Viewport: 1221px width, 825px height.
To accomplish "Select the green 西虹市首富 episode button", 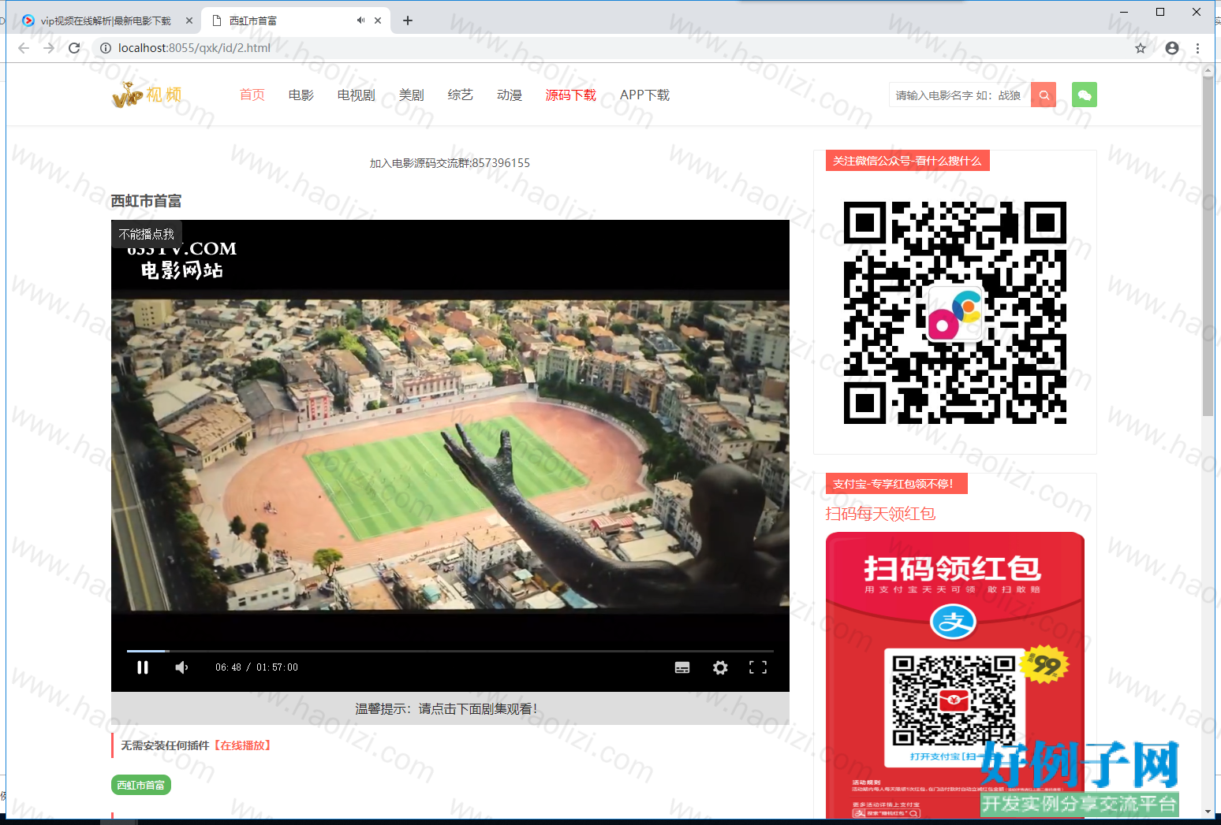I will (x=141, y=785).
